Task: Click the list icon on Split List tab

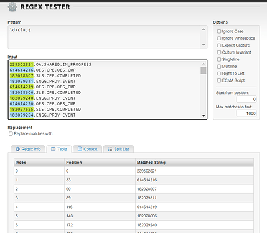Action: point(110,149)
